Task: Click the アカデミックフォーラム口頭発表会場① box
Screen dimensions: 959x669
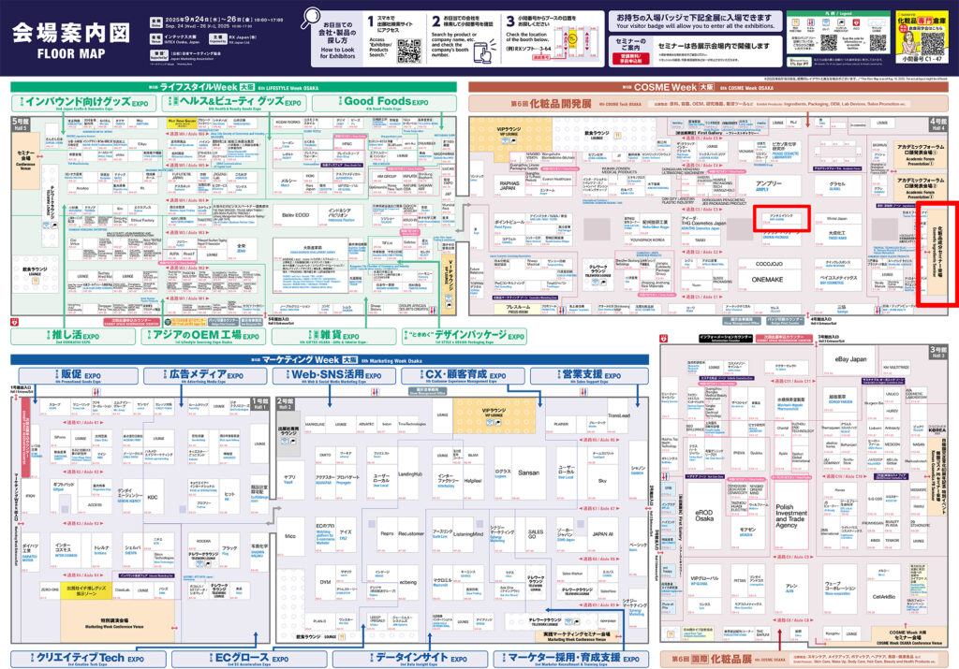Action: pos(920,155)
